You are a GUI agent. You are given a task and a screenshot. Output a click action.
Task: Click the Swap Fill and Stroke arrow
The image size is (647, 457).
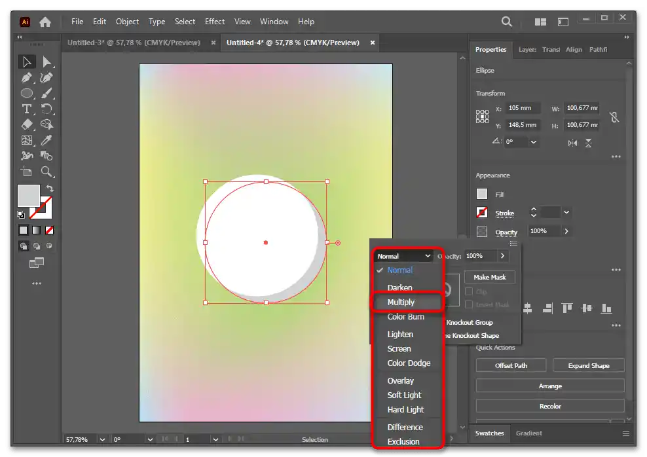pyautogui.click(x=49, y=188)
